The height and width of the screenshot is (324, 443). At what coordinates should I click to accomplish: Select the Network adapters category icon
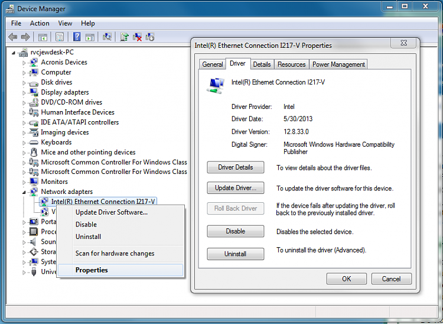click(34, 192)
